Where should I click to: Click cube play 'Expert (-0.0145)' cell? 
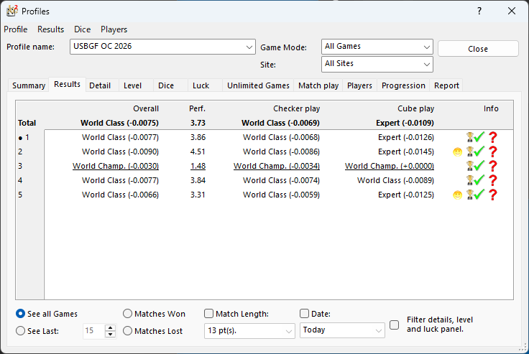[x=406, y=152]
